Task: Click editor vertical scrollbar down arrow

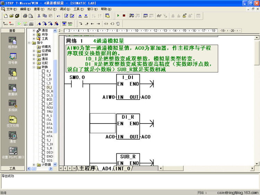Action: click(257, 164)
